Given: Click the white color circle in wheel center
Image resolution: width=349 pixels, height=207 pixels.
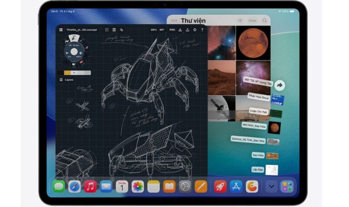Looking at the screenshot, I should (74, 52).
